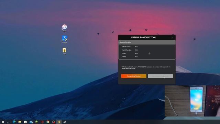220x124 pixels.
Task: Click the FRPFILE RAMDISK TOOL title text
Action: [144, 38]
